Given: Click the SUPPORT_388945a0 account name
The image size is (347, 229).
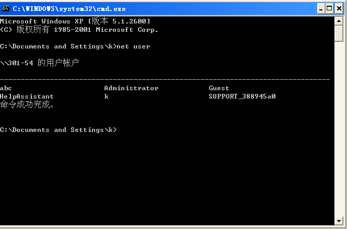Looking at the screenshot, I should [242, 97].
